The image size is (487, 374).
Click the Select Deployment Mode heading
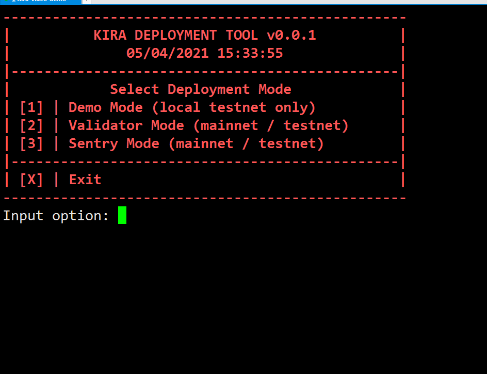coord(200,89)
